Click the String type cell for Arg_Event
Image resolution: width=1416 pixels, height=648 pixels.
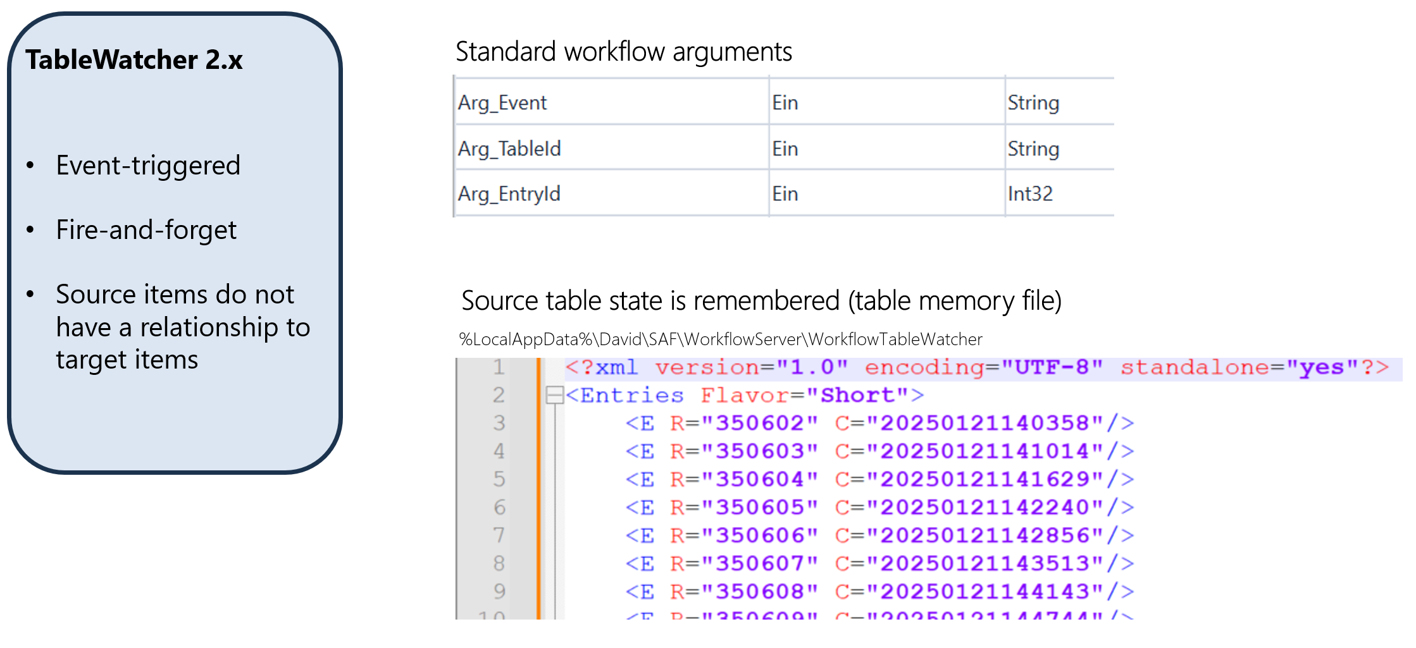click(1033, 102)
